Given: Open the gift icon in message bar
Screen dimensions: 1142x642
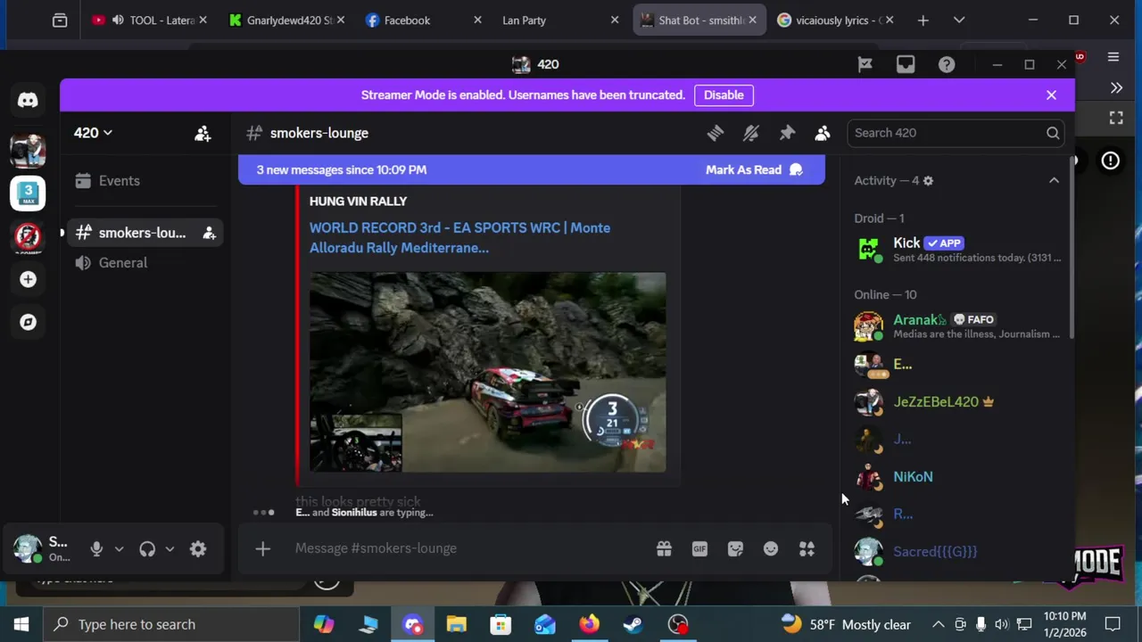Looking at the screenshot, I should [664, 548].
